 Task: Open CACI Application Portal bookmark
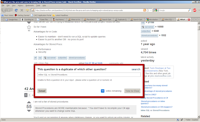(x=41, y=15)
